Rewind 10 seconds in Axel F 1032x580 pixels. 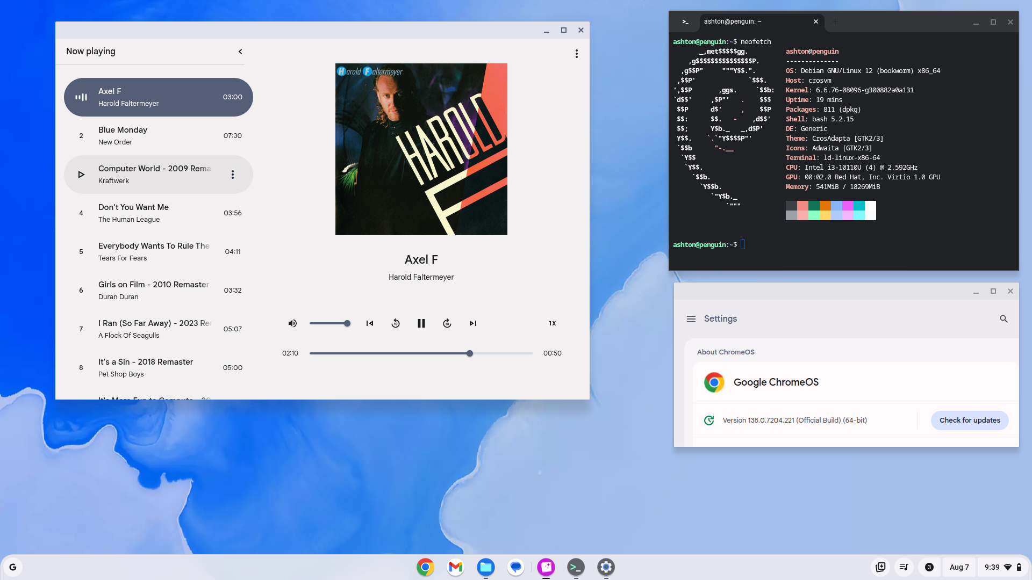[396, 323]
